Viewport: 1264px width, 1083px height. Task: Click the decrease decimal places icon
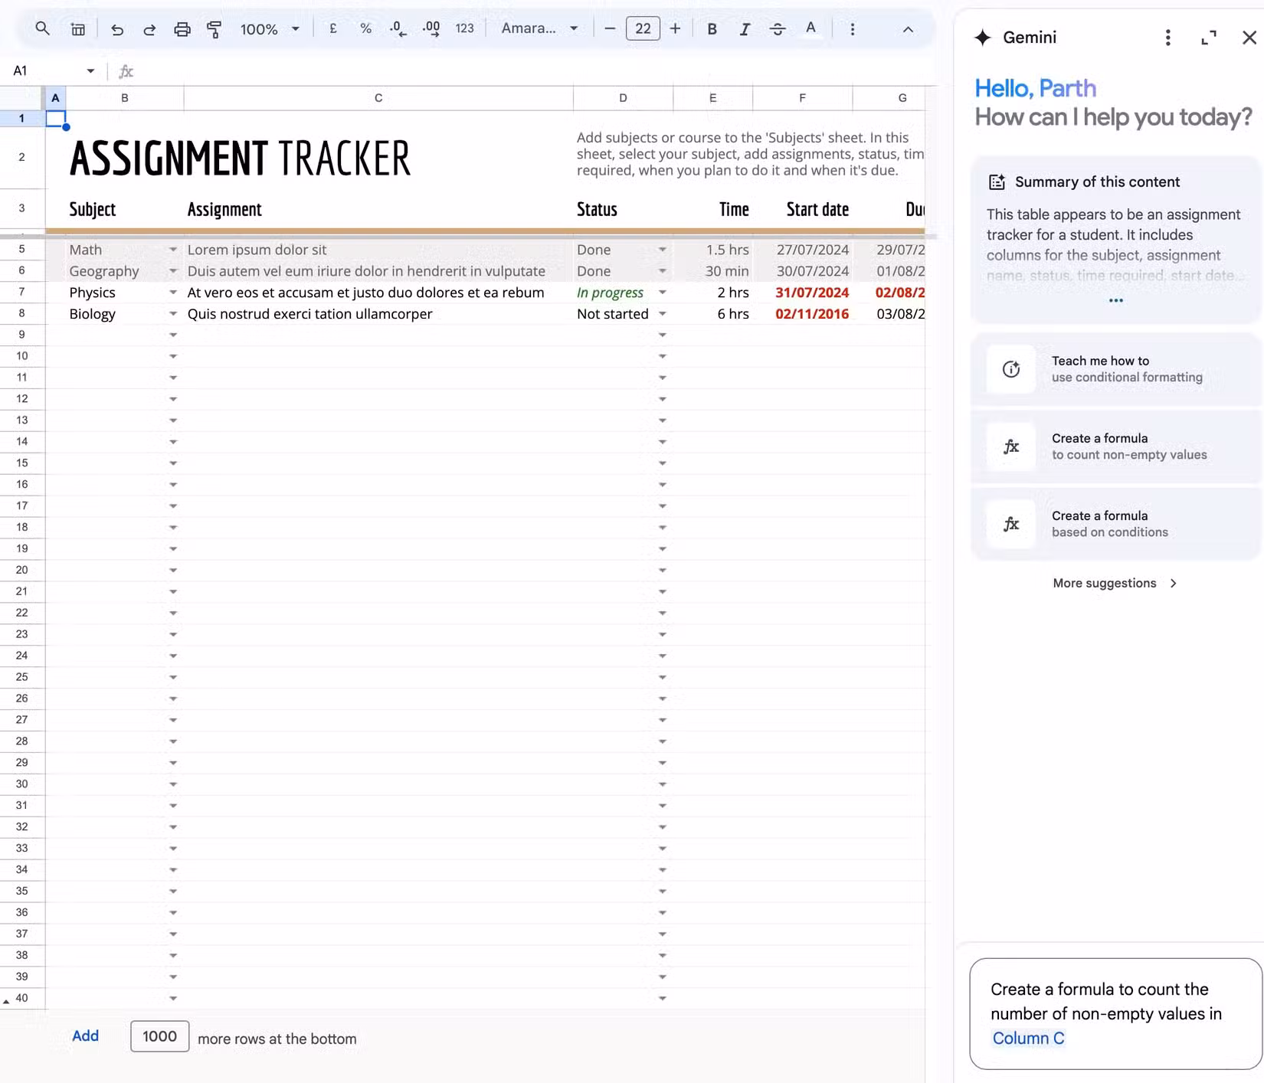[x=397, y=28]
